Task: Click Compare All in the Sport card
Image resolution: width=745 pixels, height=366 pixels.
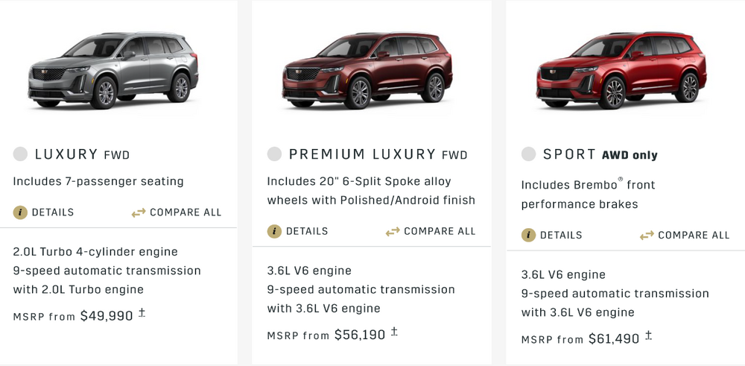Action: pyautogui.click(x=694, y=235)
